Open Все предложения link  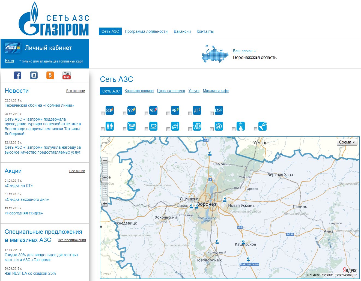pos(72,240)
